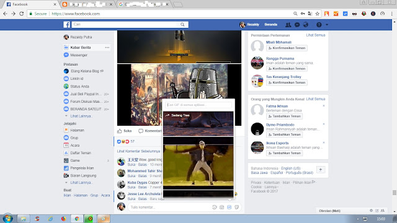
Task: Add Fatma Ikhsan as friend
Action: point(284,116)
